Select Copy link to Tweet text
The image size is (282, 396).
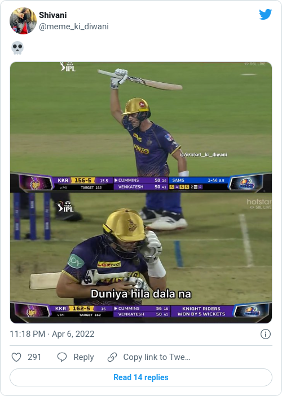tap(157, 357)
